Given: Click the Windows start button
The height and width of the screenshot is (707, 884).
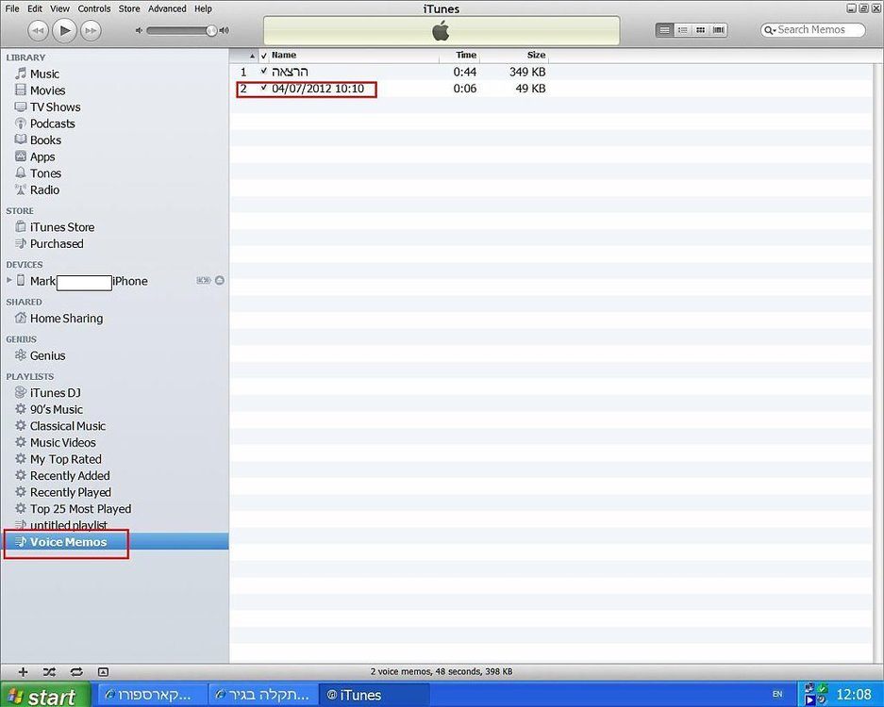Looking at the screenshot, I should pos(44,697).
